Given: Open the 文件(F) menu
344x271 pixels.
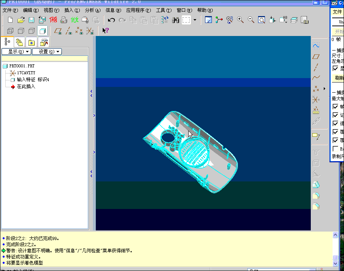Looking at the screenshot, I should click(x=10, y=10).
